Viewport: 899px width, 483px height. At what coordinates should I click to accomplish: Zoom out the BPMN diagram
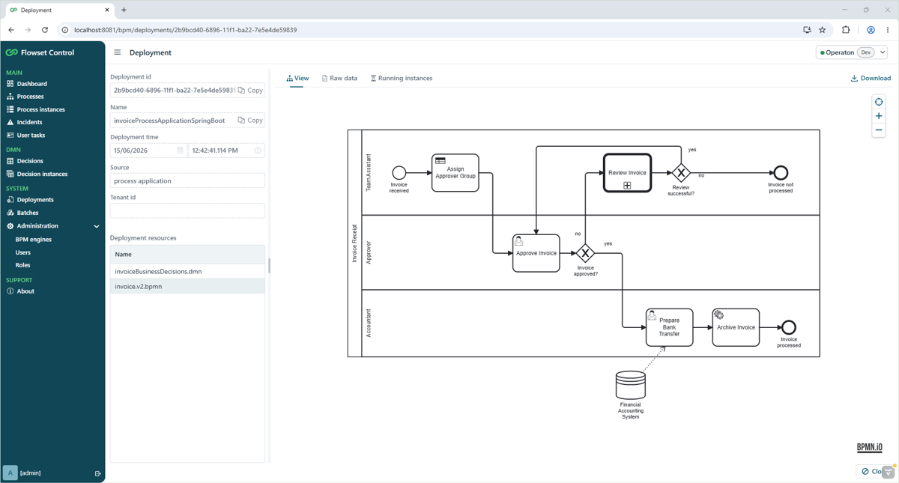click(879, 130)
